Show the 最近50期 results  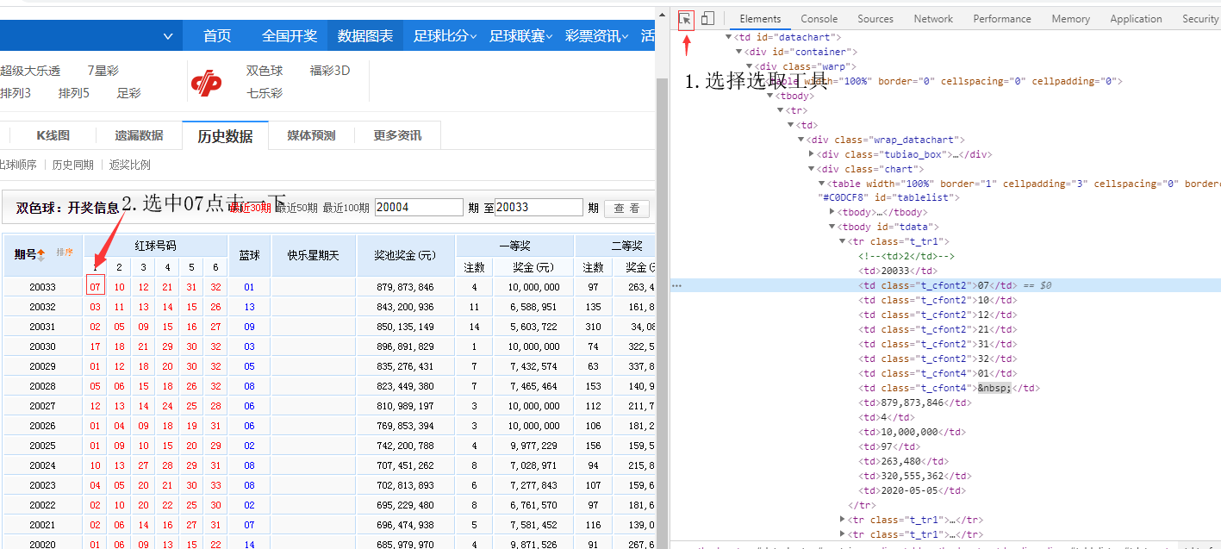[x=296, y=208]
